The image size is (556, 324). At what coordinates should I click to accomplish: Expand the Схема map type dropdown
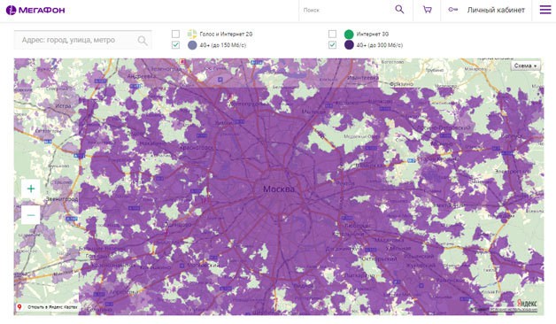[526, 66]
